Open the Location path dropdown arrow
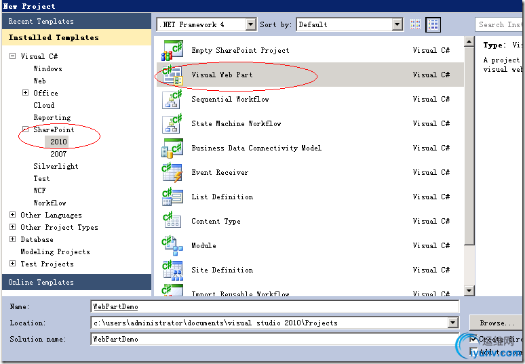Viewport: 525px width, 364px height. pos(452,323)
